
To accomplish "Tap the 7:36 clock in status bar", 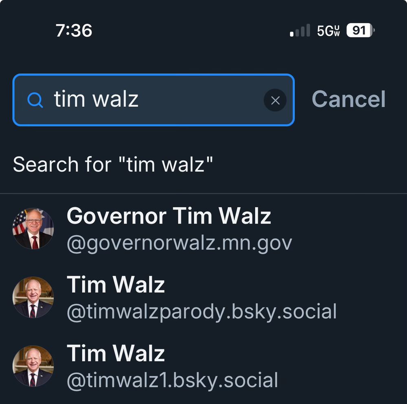I will pos(74,31).
